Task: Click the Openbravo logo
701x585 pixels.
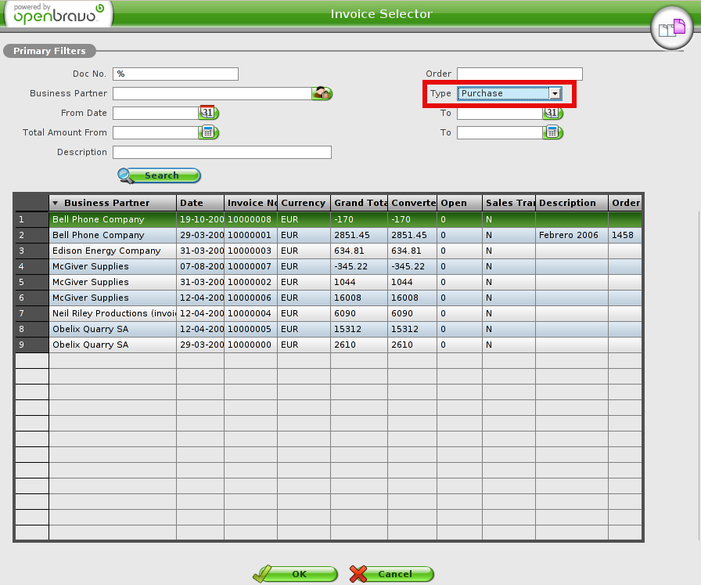Action: [58, 14]
